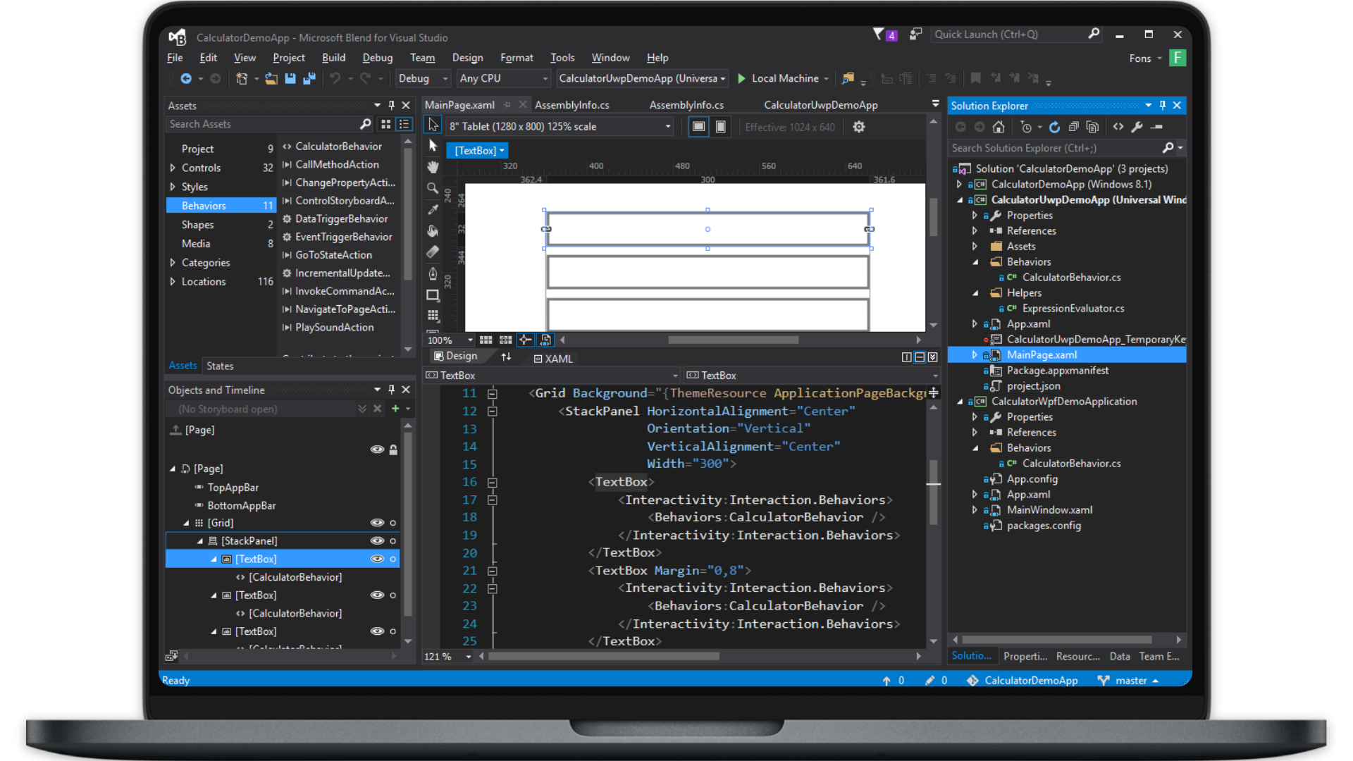The height and width of the screenshot is (761, 1353).
Task: Open the Debug configuration dropdown
Action: pyautogui.click(x=423, y=78)
